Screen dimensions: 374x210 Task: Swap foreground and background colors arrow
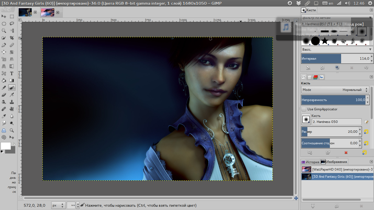pos(14,144)
